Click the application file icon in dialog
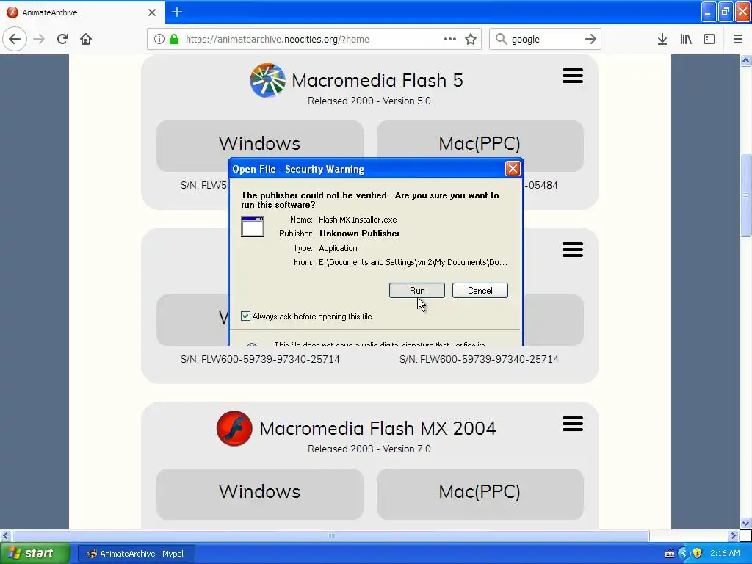The height and width of the screenshot is (564, 752). tap(253, 227)
